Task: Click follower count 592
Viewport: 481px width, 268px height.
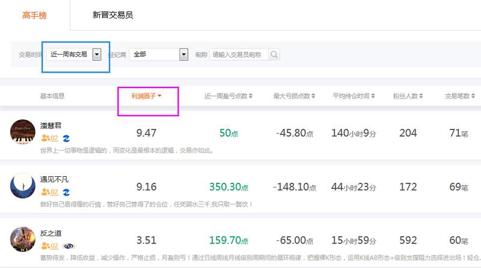Action: coord(408,240)
